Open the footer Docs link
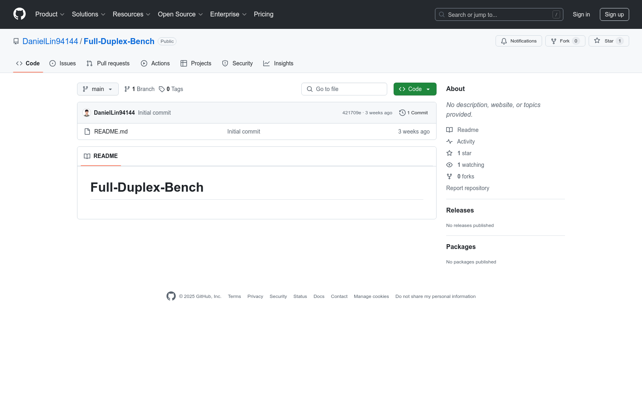 pos(319,296)
